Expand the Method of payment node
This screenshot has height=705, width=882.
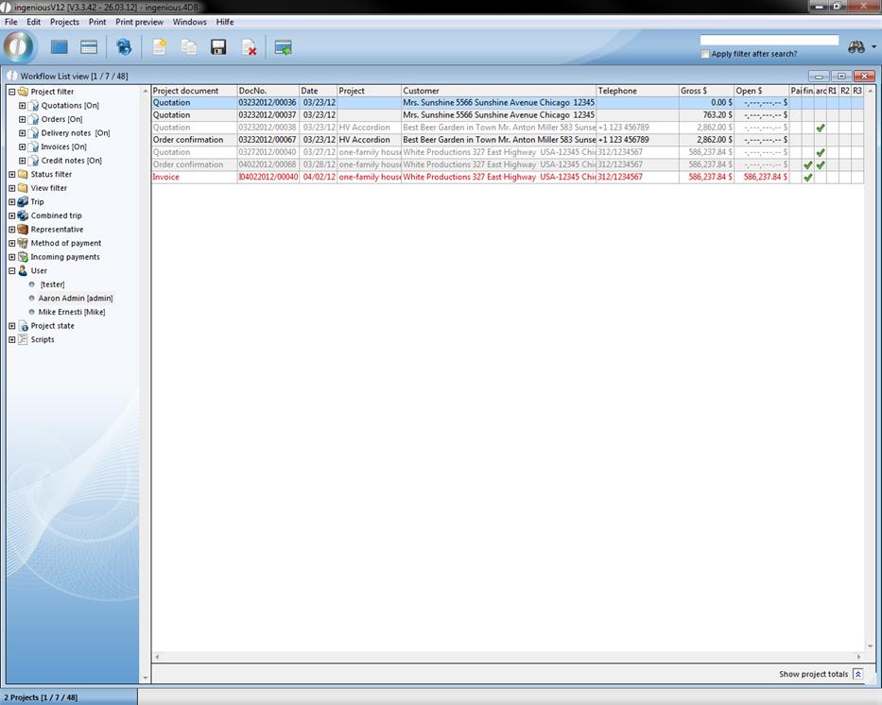point(12,244)
